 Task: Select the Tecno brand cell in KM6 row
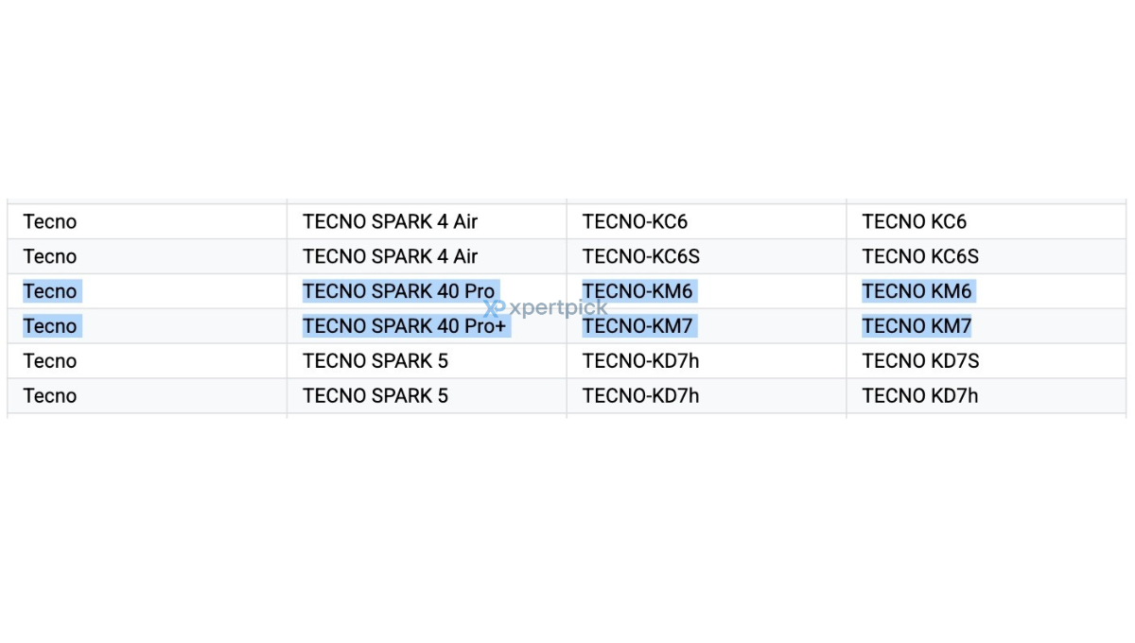(x=147, y=291)
